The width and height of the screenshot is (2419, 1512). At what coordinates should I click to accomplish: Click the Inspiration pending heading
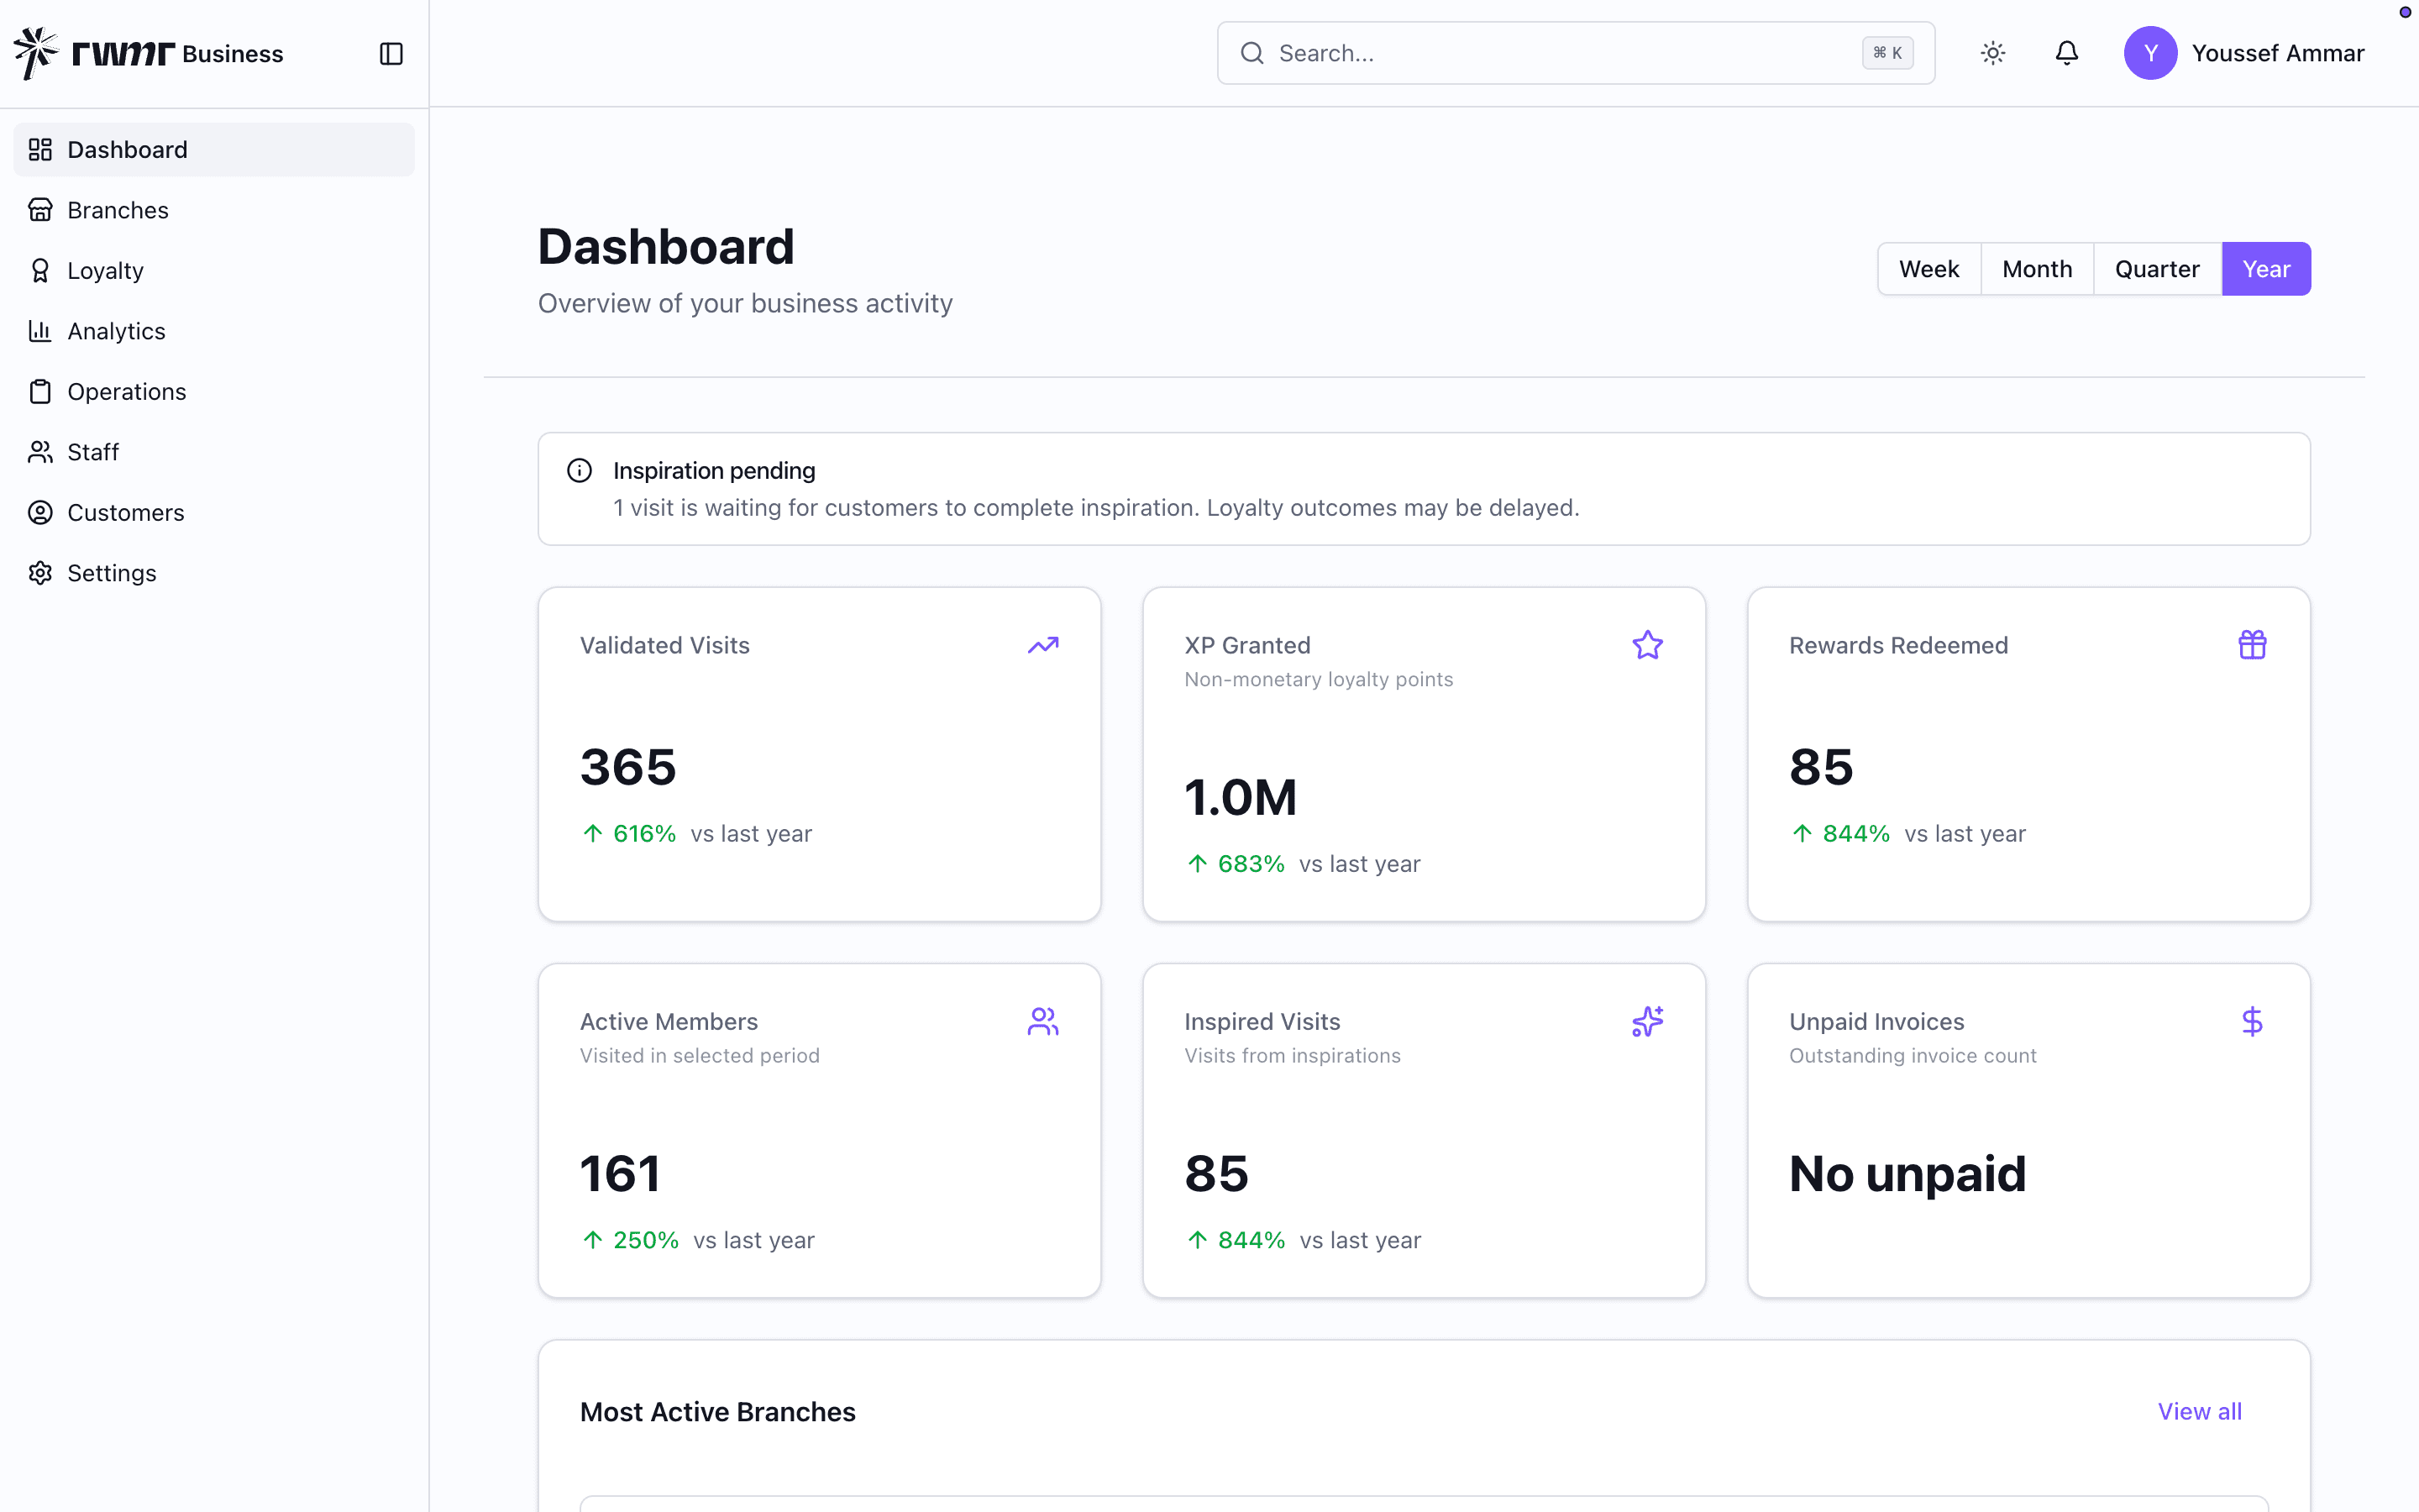pyautogui.click(x=714, y=470)
